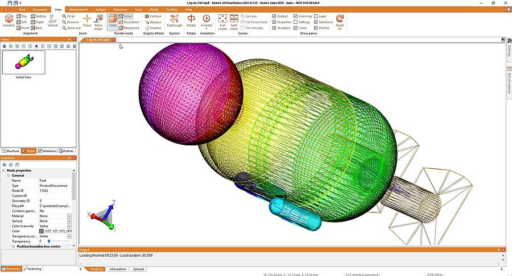Screen dimensions: 512x276
Task: Select the Isometric alignment icon
Action: click(9, 20)
